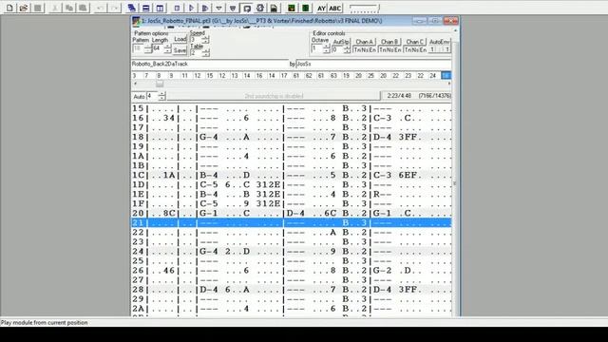Click note D-4 in channel B on row 20

coord(295,213)
